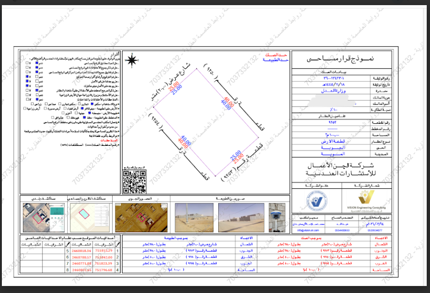Click the blue حد الطبيعة legend label
430x293 pixels.
pos(276,59)
